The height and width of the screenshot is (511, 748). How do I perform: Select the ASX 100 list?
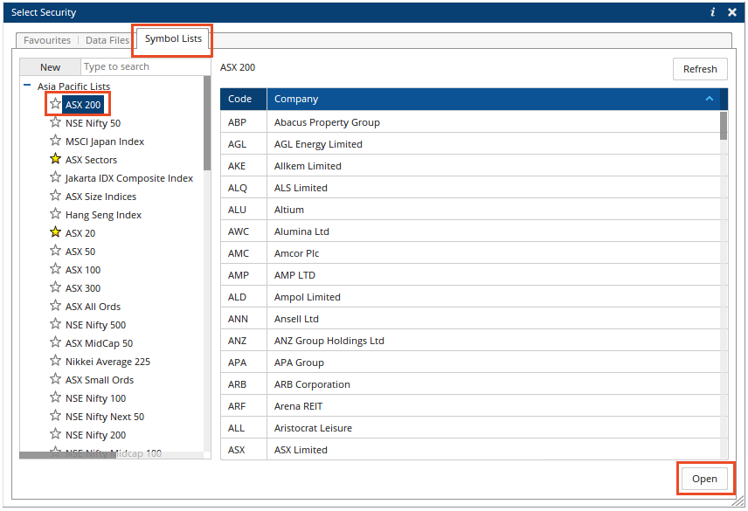point(83,270)
